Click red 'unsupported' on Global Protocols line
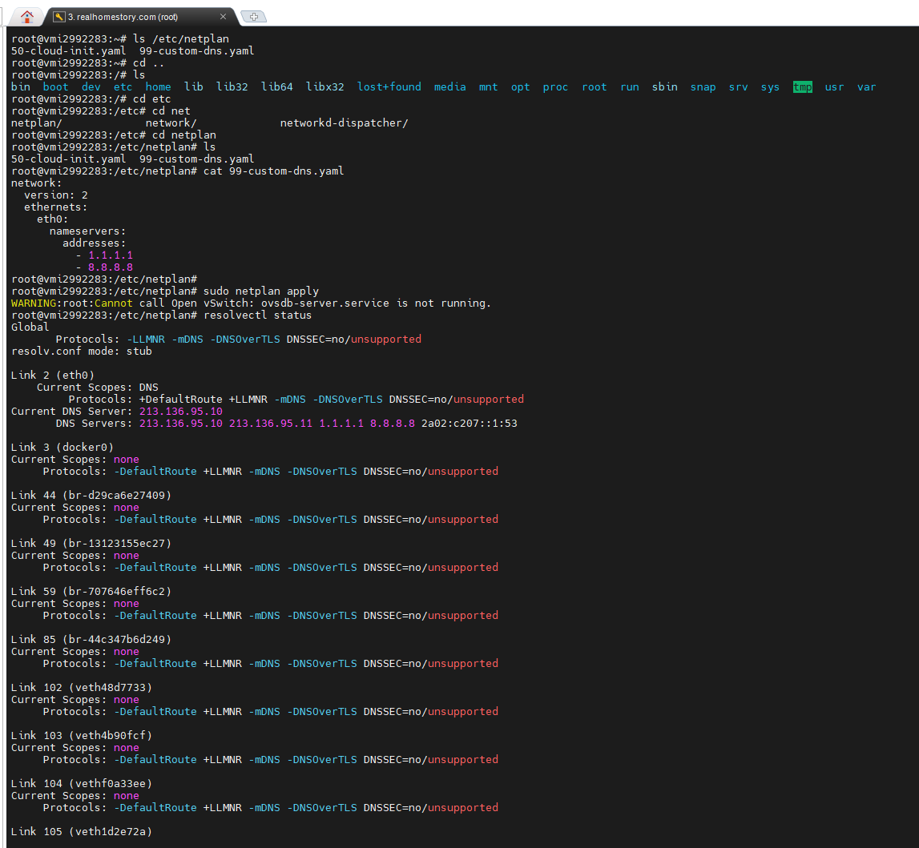This screenshot has width=919, height=848. pos(385,339)
